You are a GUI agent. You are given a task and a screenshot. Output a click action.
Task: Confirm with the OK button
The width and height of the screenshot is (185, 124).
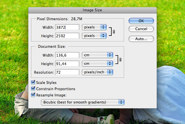141,21
